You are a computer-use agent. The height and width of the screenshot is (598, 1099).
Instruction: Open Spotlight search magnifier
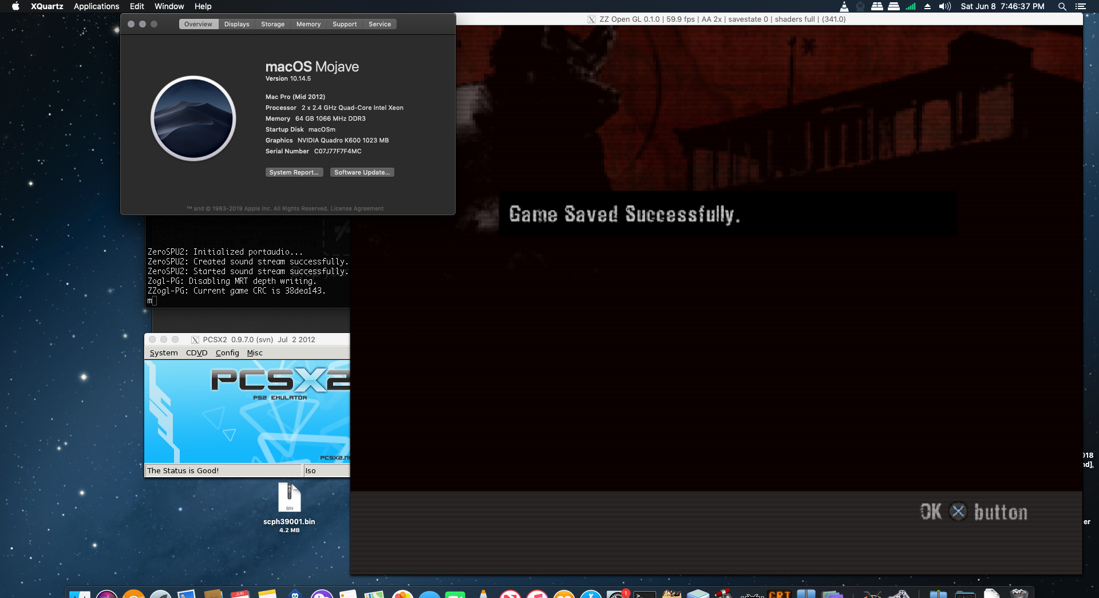pyautogui.click(x=1062, y=6)
